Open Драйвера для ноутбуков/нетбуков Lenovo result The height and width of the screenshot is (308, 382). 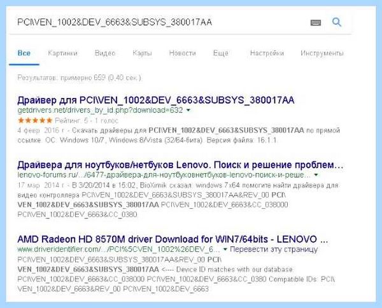point(180,165)
